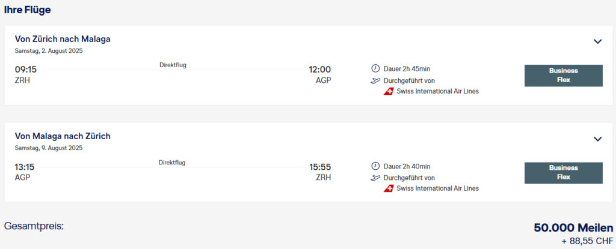This screenshot has height=249, width=616.
Task: Click the 50.000 Meilen total price
Action: [573, 228]
